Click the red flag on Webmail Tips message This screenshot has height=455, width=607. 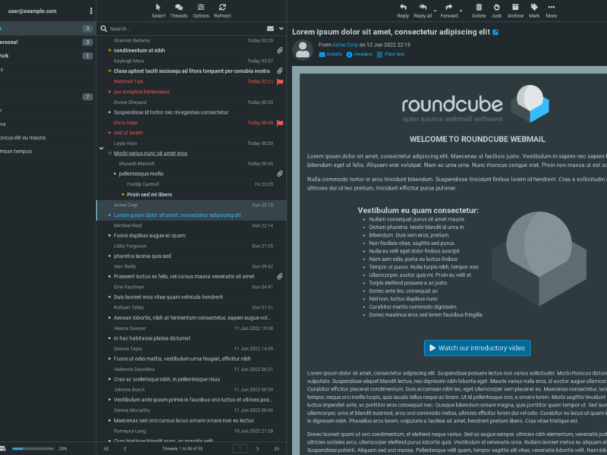click(280, 82)
